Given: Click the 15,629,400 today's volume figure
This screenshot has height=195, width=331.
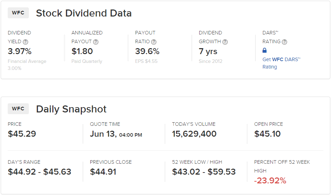Looking at the screenshot, I should (x=194, y=134).
